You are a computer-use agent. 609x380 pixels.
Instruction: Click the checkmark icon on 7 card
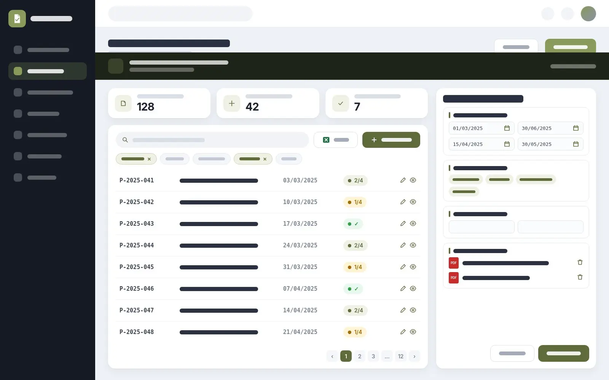341,103
